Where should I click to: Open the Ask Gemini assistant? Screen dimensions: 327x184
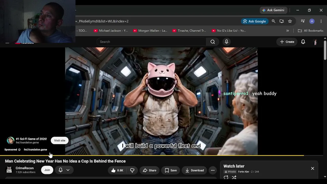click(x=273, y=10)
